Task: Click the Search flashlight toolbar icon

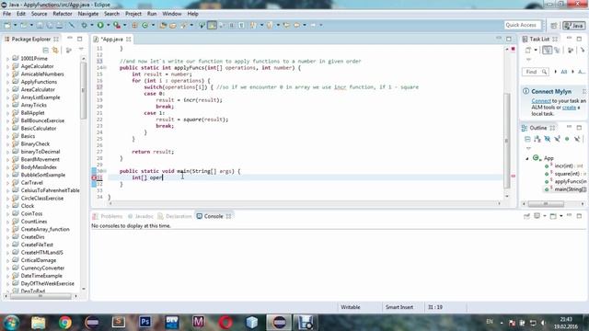Action: click(184, 25)
